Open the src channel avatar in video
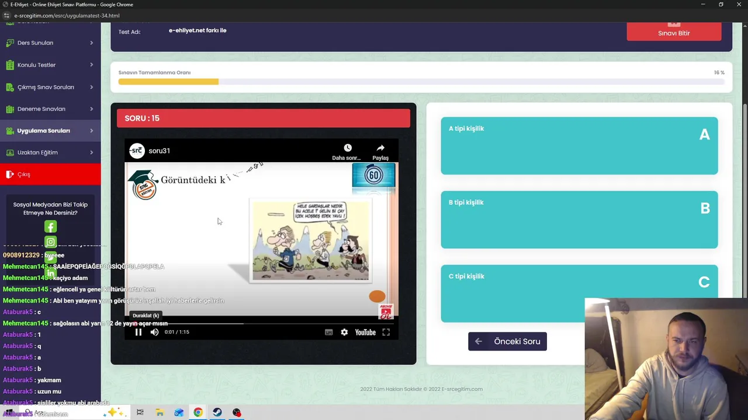748x420 pixels. pyautogui.click(x=137, y=150)
